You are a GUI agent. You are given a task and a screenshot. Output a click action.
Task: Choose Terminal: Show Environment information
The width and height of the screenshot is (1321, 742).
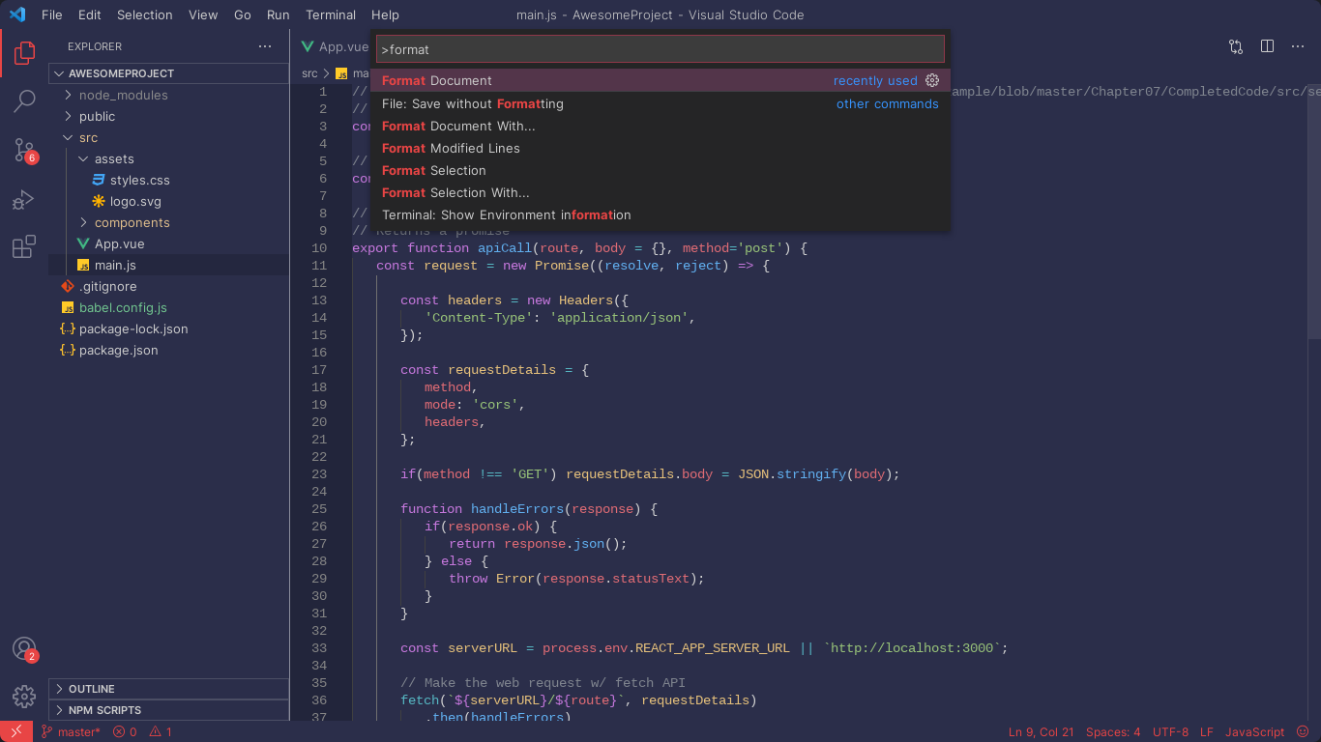[660, 214]
